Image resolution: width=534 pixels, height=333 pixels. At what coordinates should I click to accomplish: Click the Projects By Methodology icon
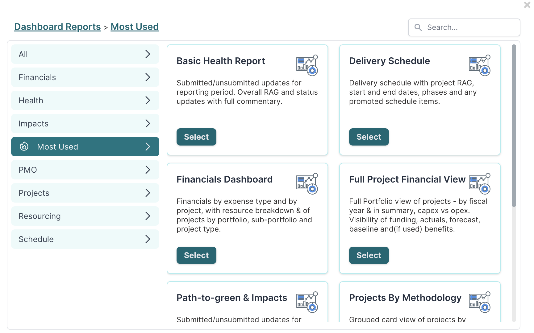pyautogui.click(x=480, y=302)
